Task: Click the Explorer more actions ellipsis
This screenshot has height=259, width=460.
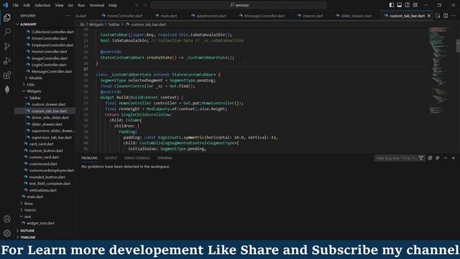Action: point(68,16)
